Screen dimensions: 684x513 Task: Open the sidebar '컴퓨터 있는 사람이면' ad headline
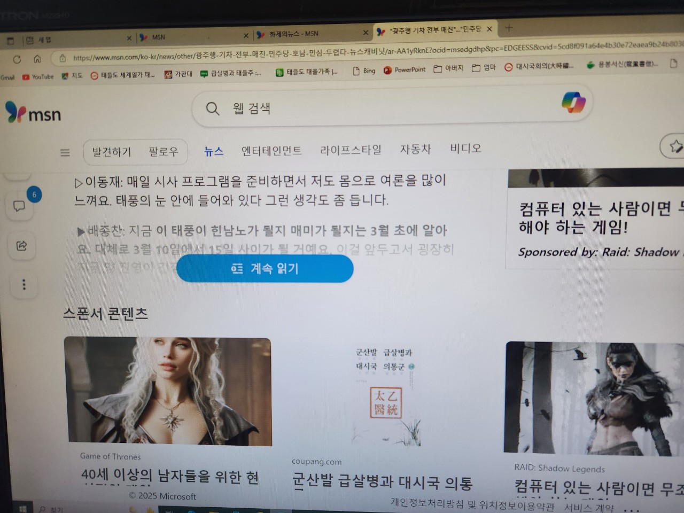click(x=601, y=218)
